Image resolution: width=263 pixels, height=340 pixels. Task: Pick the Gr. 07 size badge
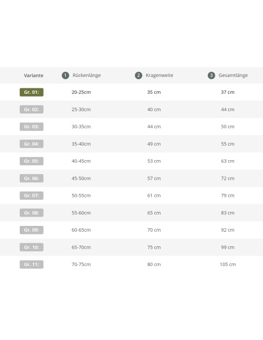31,196
